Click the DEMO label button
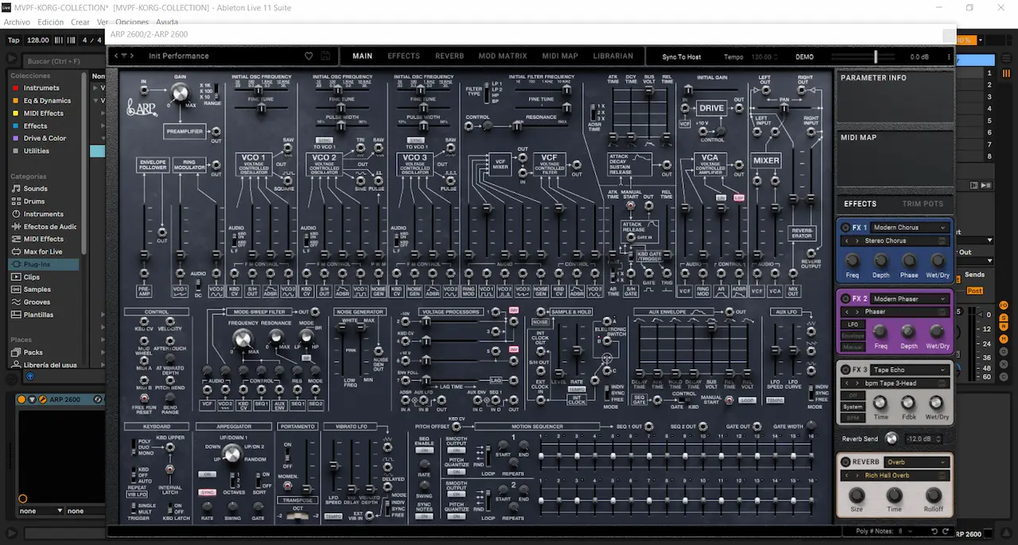The width and height of the screenshot is (1018, 545). click(804, 57)
